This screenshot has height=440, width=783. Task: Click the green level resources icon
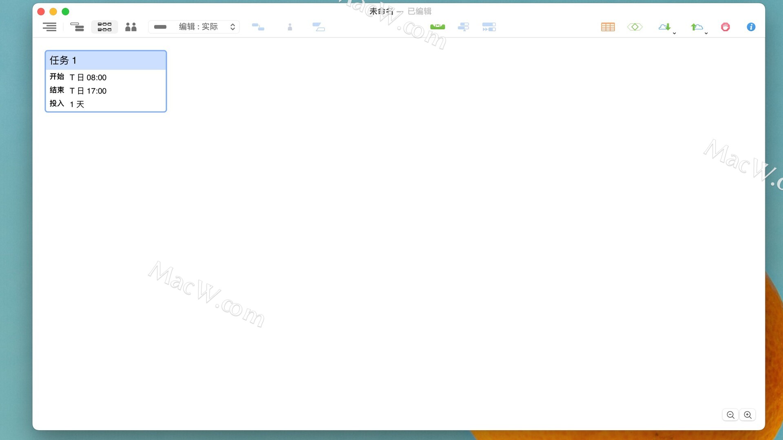tap(438, 27)
